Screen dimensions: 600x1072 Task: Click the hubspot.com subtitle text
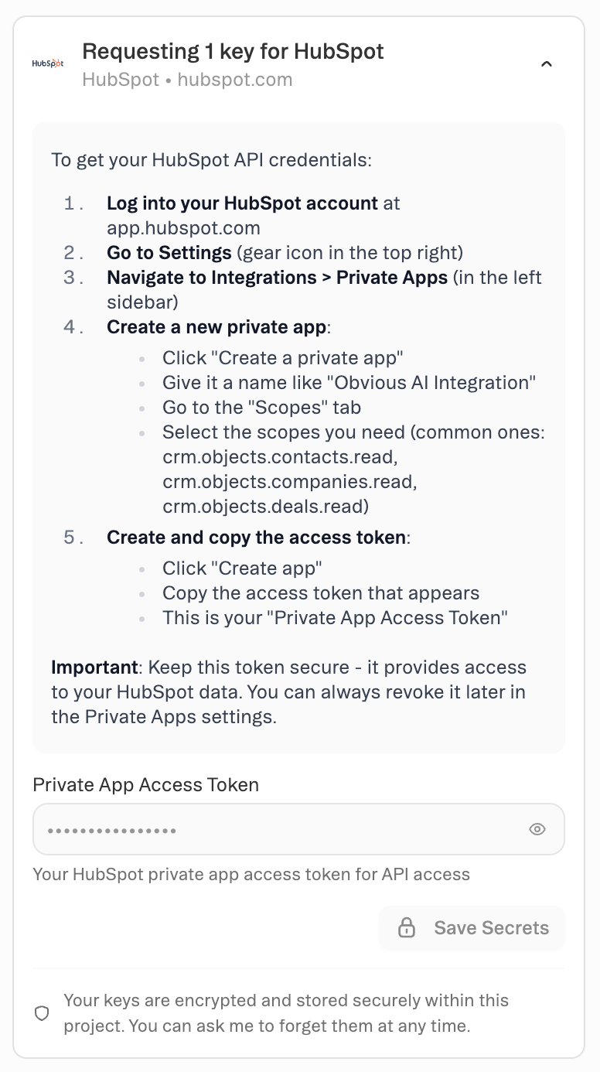[235, 80]
